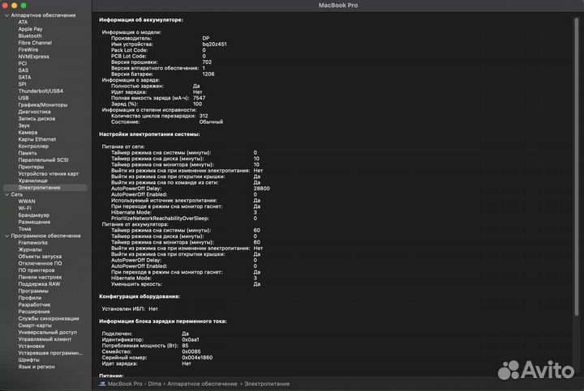
Task: Open Thunderbolt/USB4 entry
Action: pyautogui.click(x=41, y=91)
